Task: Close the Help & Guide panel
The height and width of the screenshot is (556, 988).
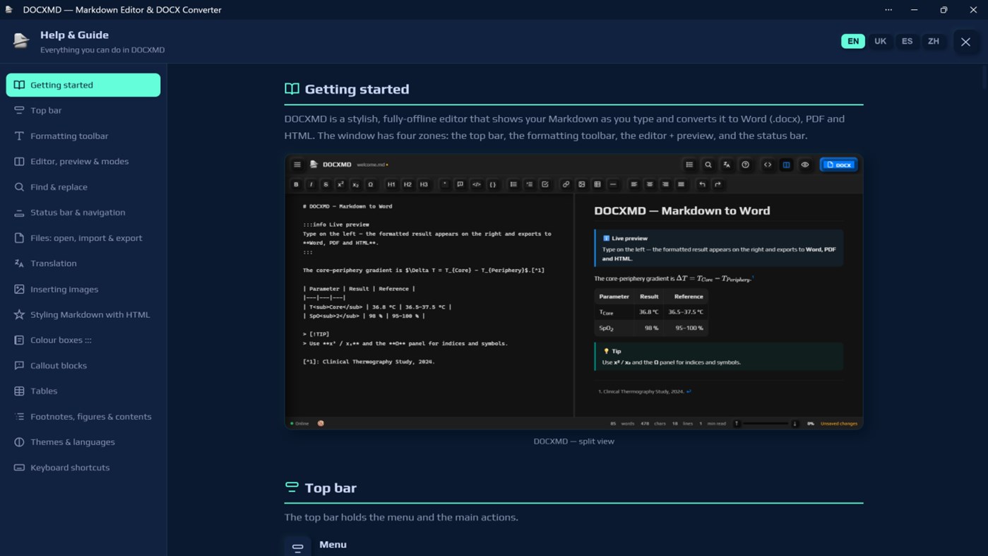Action: tap(965, 42)
